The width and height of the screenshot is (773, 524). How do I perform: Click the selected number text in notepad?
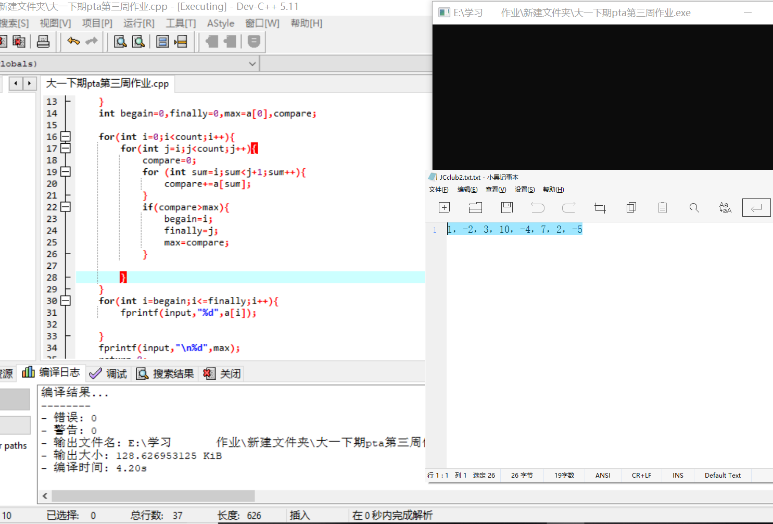(515, 229)
